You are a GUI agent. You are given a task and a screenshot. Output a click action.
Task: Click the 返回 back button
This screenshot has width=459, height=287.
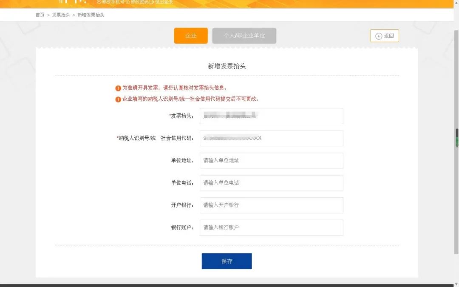coord(384,36)
